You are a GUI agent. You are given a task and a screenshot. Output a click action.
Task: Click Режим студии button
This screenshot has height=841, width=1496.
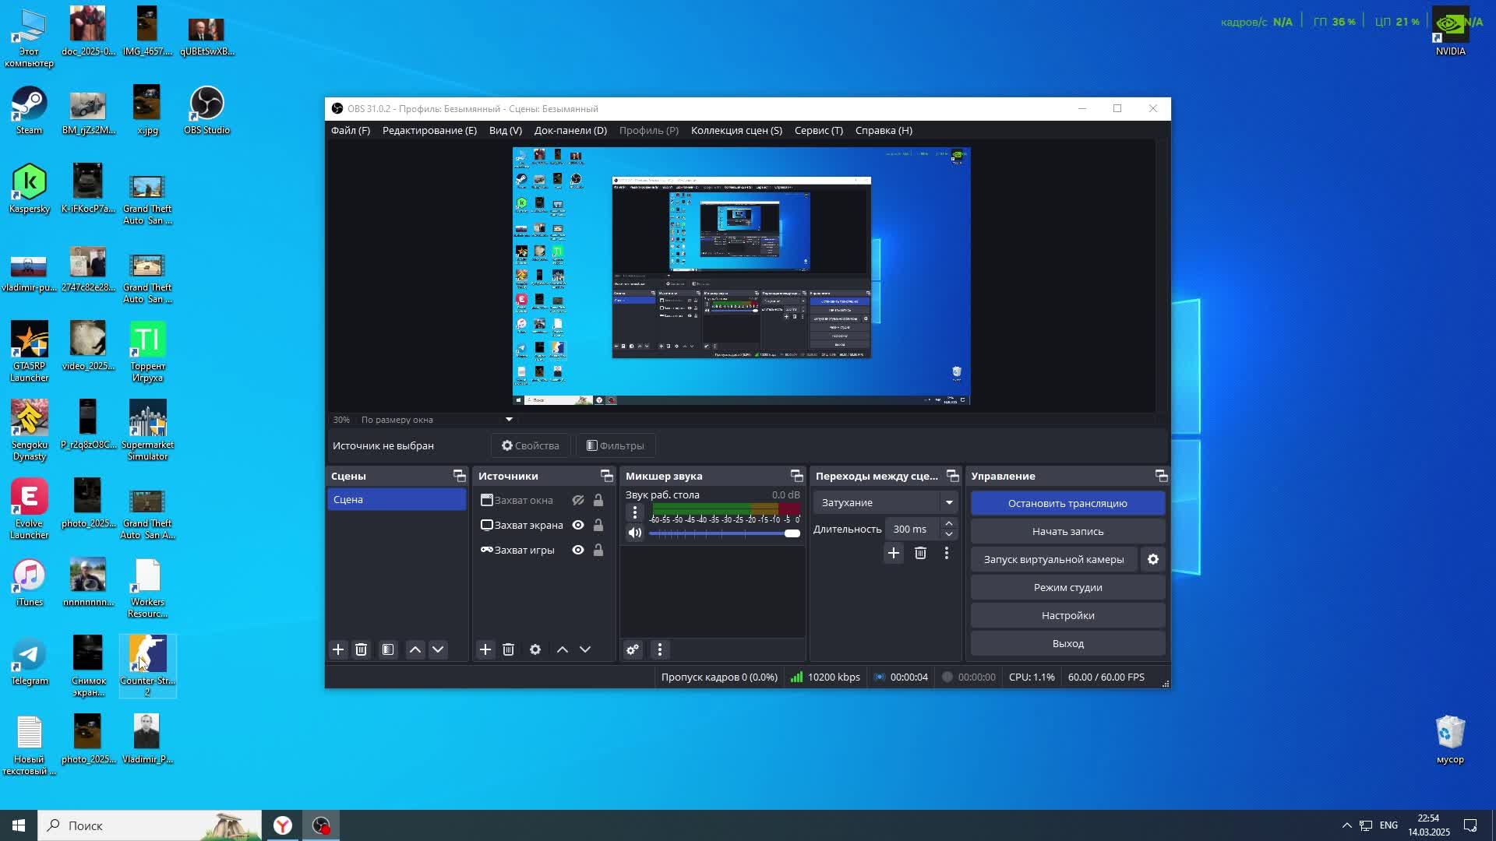pos(1067,587)
